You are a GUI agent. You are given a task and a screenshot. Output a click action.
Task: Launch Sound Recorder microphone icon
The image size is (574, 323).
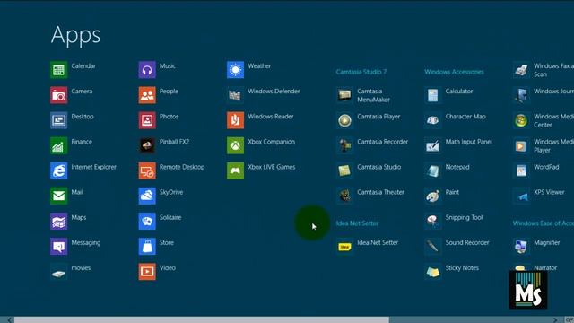[432, 247]
